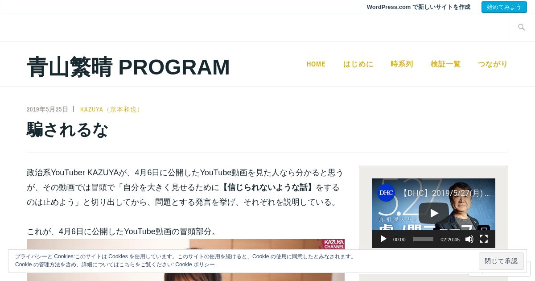The height and width of the screenshot is (281, 535).
Task: Open the つながり menu item
Action: (493, 64)
